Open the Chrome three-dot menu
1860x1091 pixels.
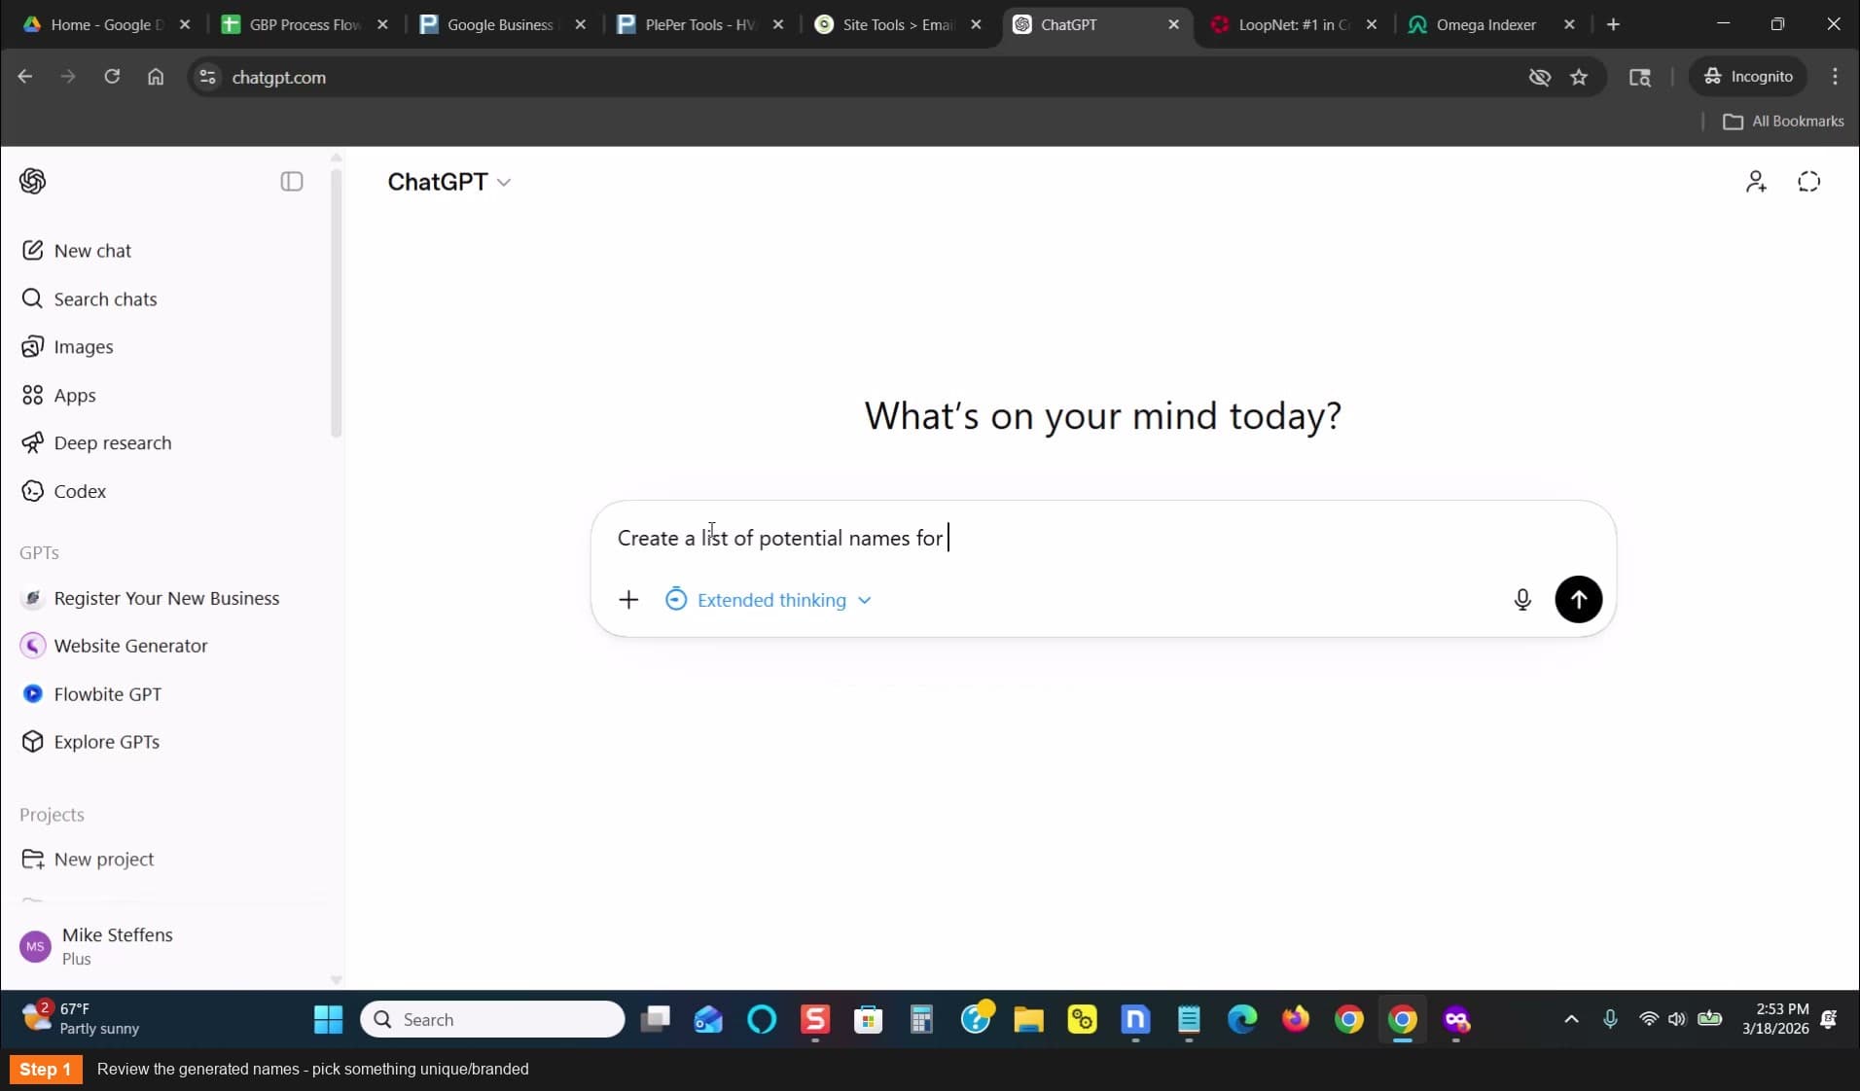point(1835,77)
